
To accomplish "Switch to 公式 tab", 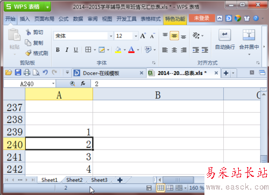I will [x=63, y=19].
